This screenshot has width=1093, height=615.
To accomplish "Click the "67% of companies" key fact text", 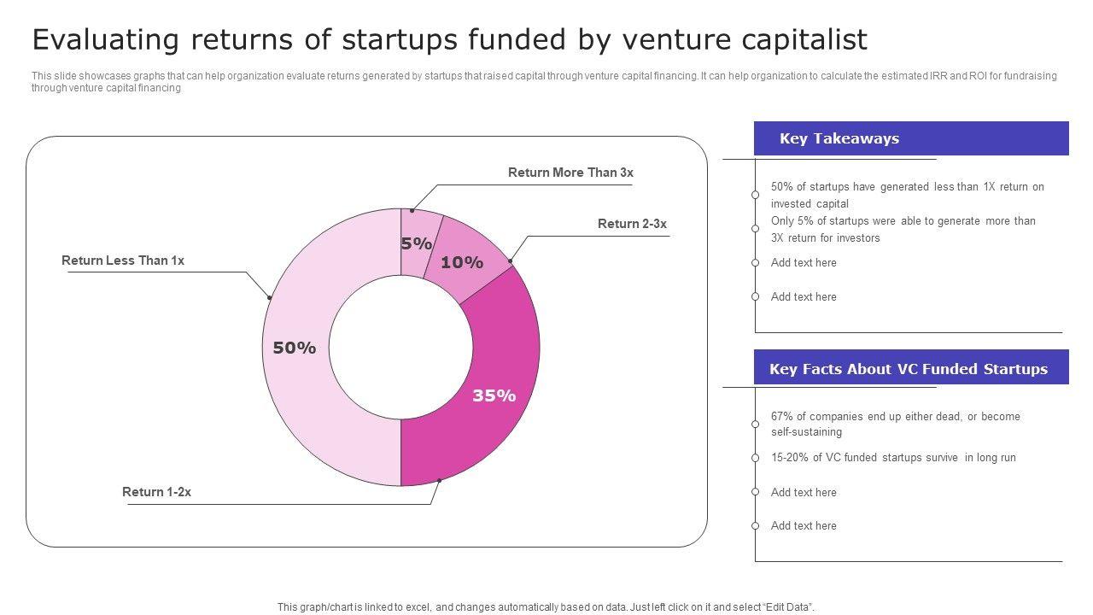I will point(895,424).
